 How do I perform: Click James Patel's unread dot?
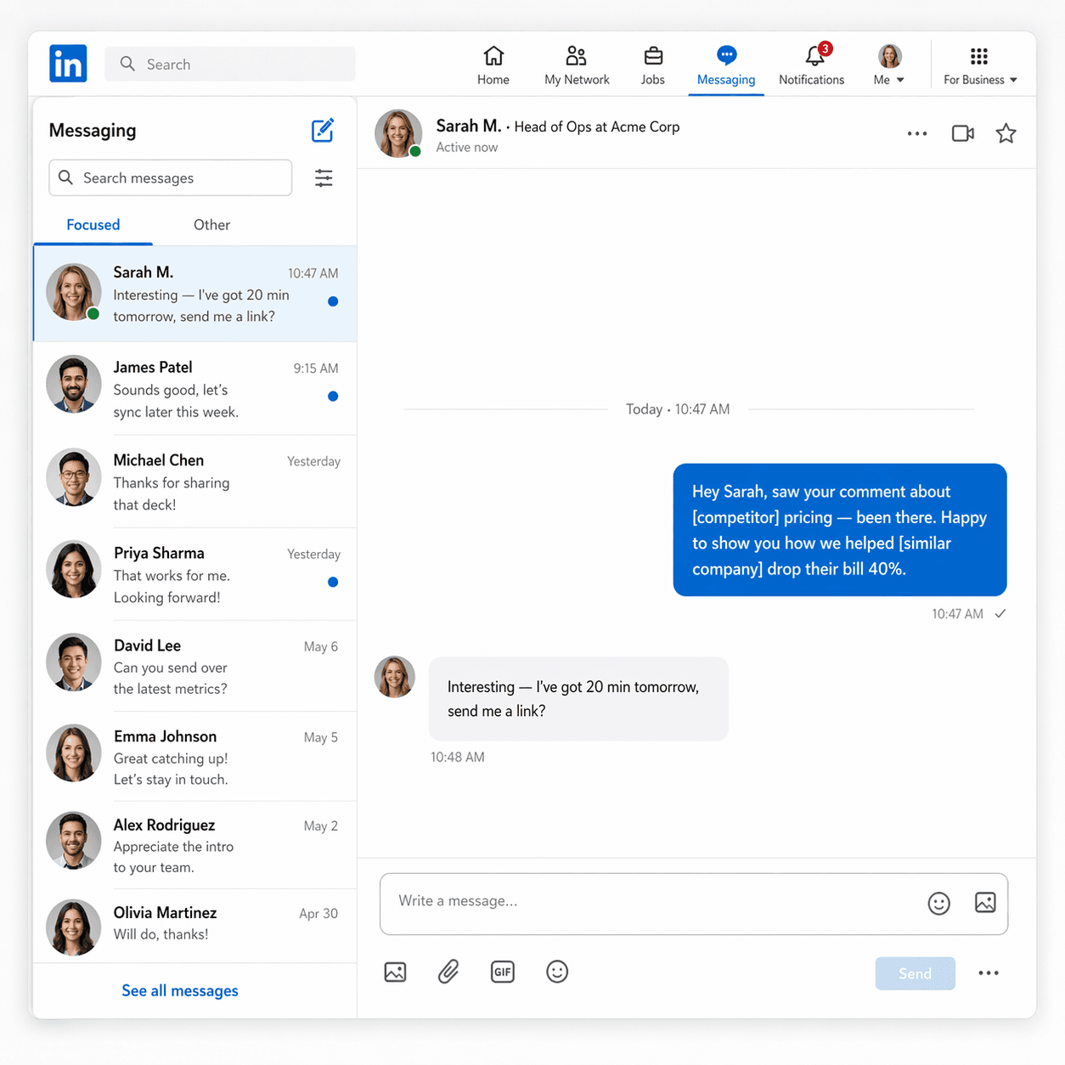333,396
